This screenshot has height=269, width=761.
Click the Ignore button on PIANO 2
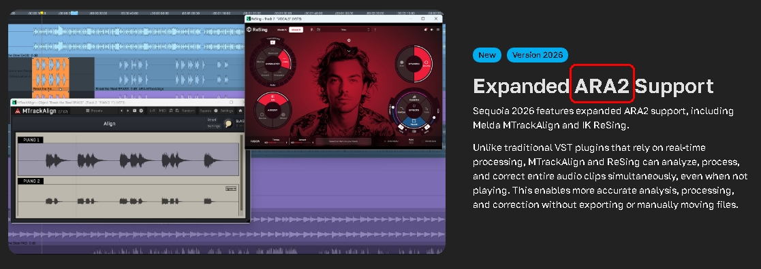pos(230,188)
